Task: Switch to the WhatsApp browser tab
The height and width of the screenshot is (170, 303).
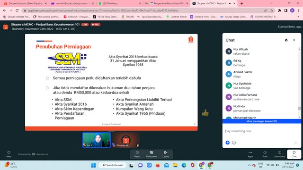Action: [x=119, y=3]
